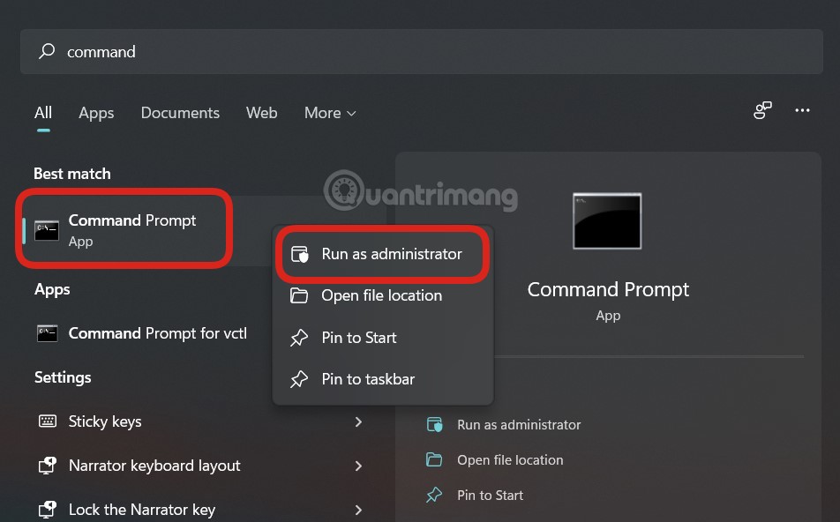Image resolution: width=840 pixels, height=522 pixels.
Task: Click pin icon beside context Pin to Start
Action: (299, 338)
